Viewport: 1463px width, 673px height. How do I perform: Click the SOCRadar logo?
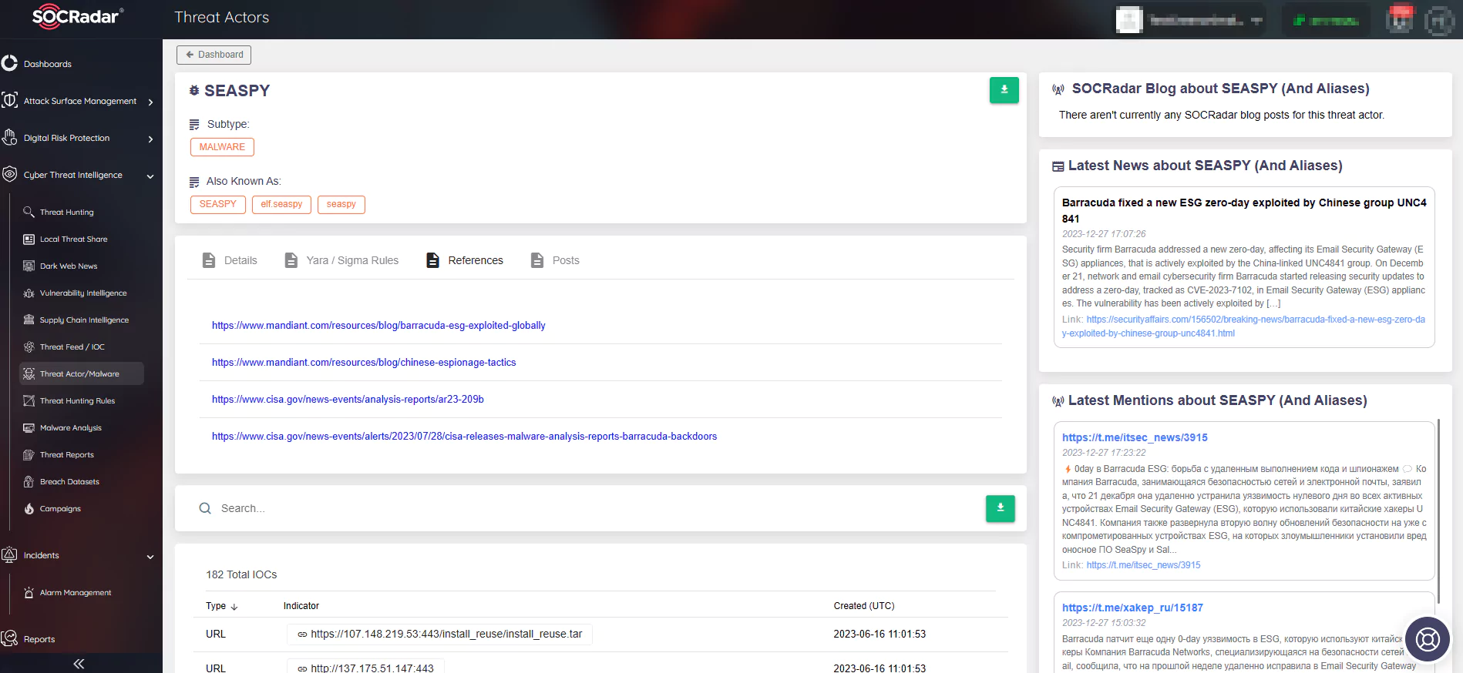point(78,16)
